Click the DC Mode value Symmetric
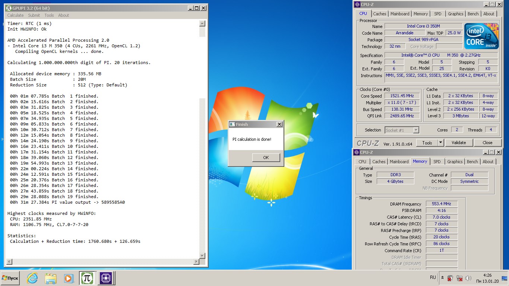This screenshot has width=509, height=286. (x=470, y=182)
